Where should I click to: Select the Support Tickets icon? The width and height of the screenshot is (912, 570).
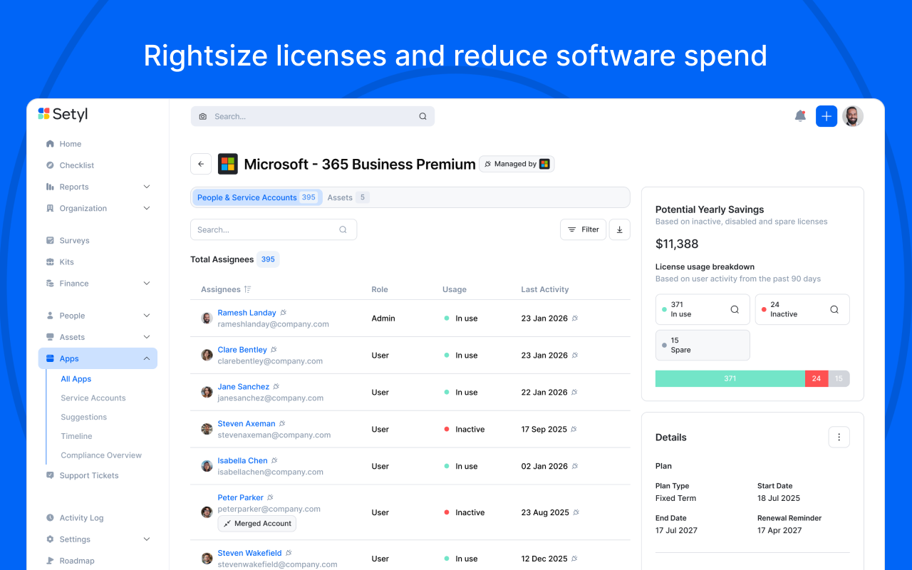(51, 475)
